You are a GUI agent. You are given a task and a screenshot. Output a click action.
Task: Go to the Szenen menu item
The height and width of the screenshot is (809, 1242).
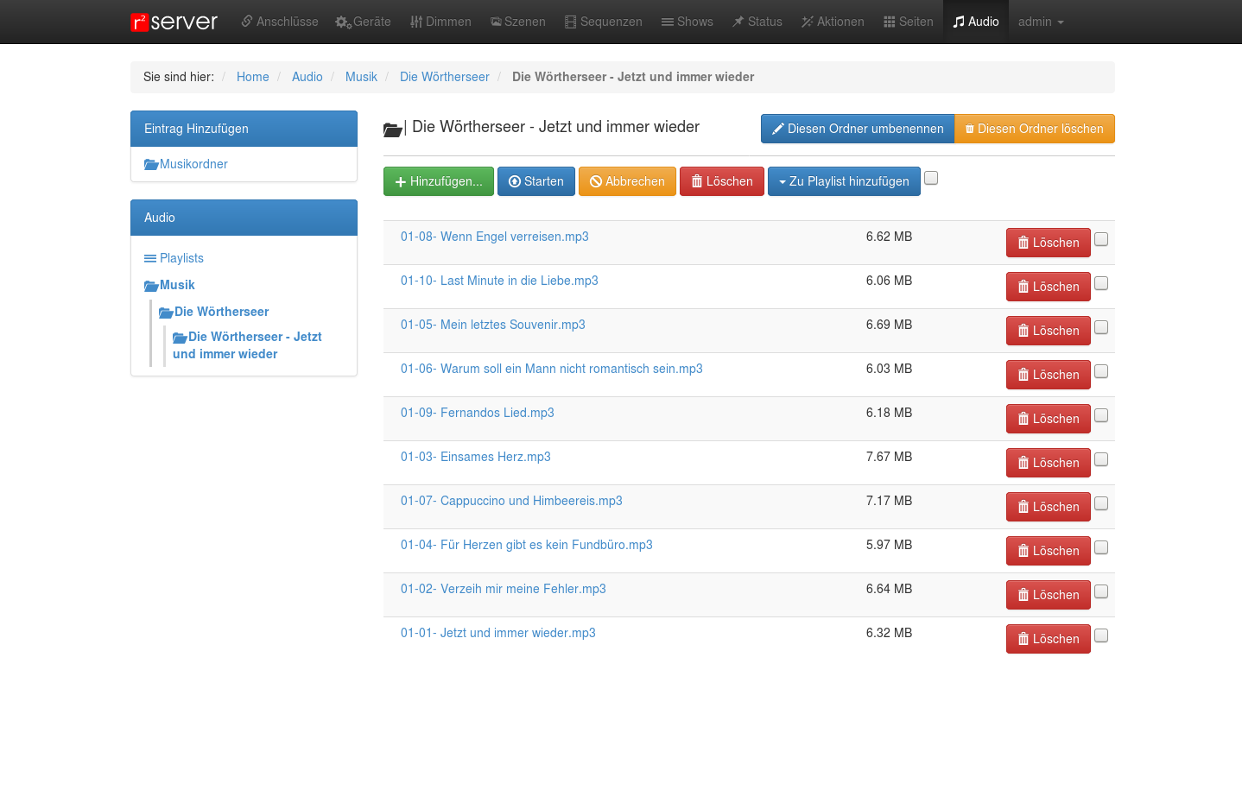tap(517, 22)
